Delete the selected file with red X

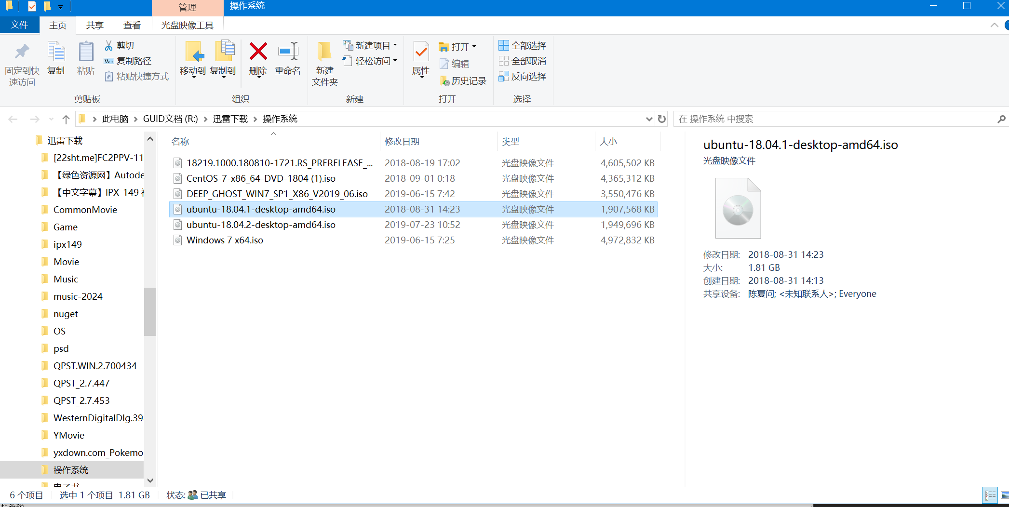[258, 59]
